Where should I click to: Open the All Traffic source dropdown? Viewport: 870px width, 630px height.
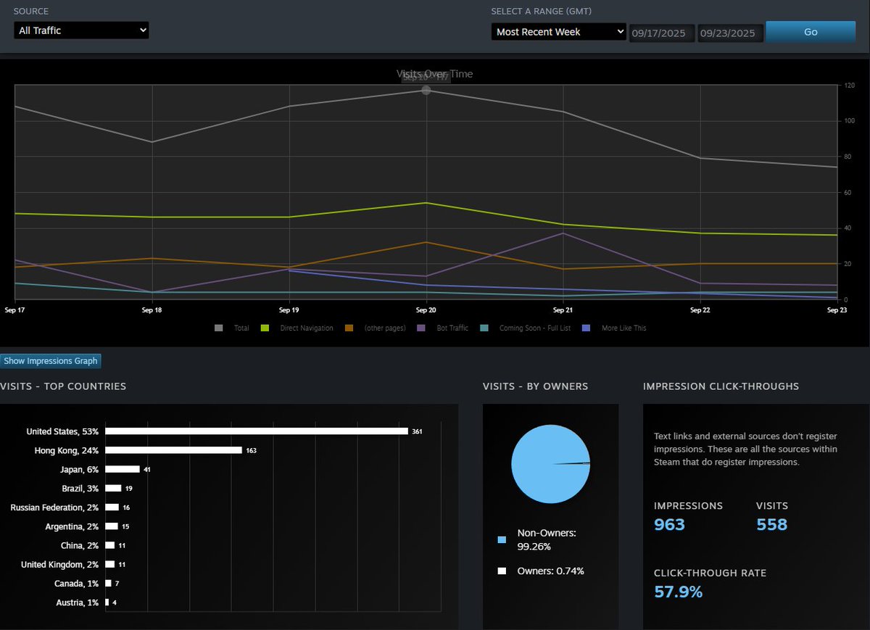pos(81,30)
